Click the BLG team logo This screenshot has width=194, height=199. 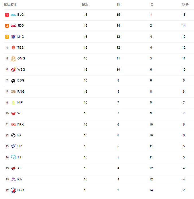[x=13, y=15]
